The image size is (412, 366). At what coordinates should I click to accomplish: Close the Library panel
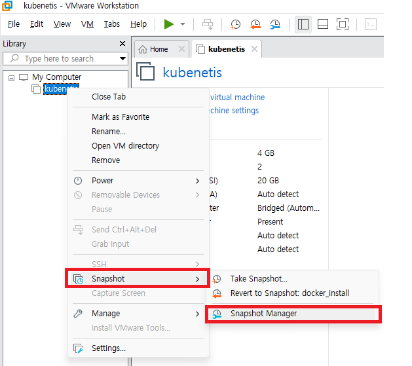[122, 43]
